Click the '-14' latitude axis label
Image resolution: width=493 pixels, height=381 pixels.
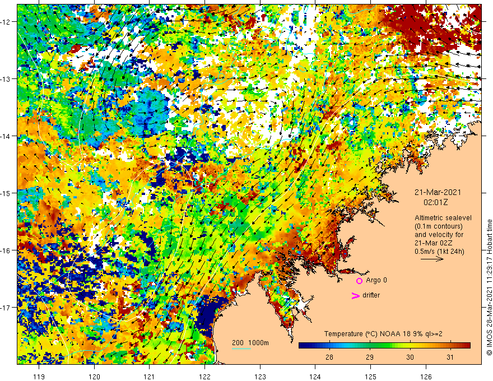pos(6,136)
